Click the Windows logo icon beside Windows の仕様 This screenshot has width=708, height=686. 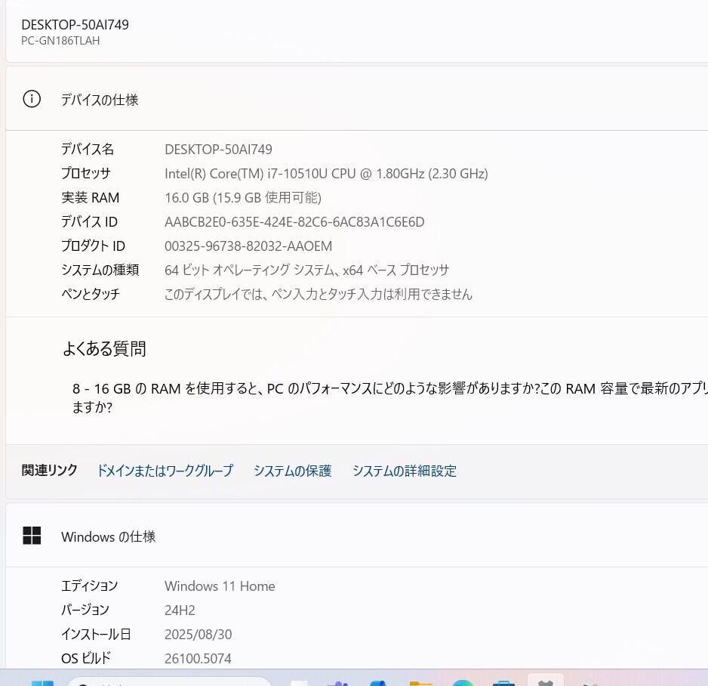click(x=32, y=536)
